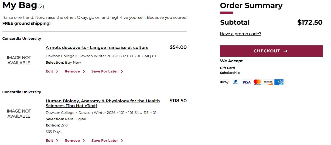Click the image placeholder for the Human Biology eText

click(x=19, y=114)
